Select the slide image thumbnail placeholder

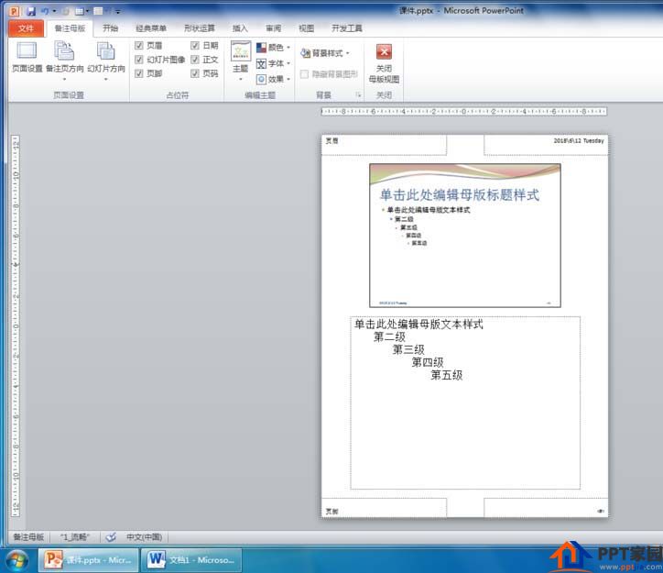pos(465,236)
